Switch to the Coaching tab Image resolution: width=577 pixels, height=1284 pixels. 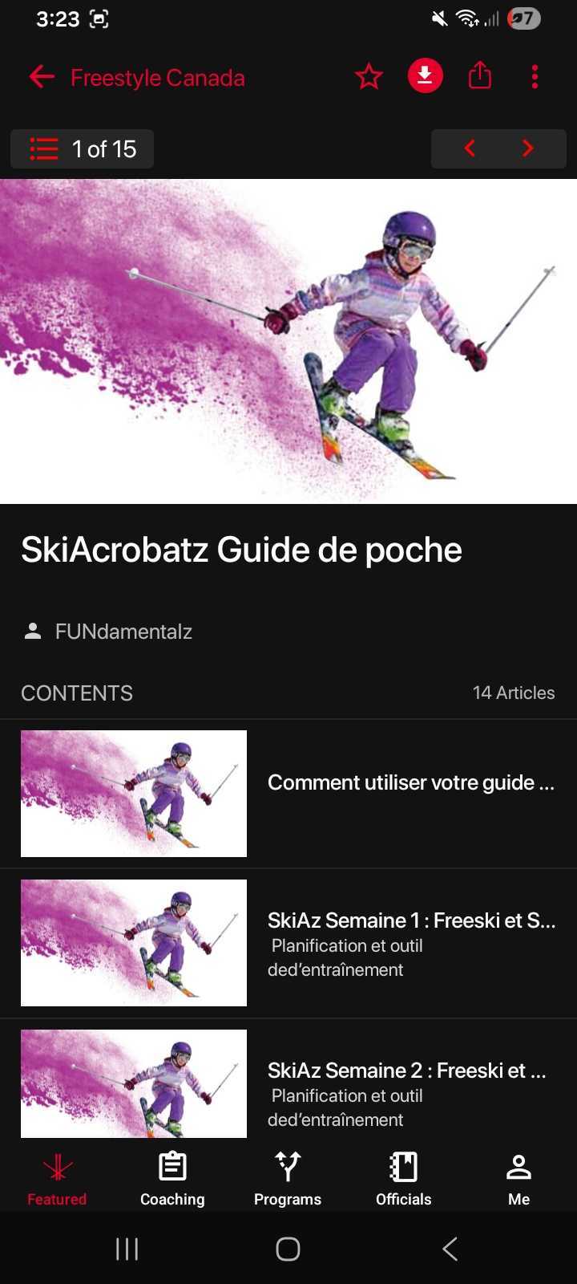click(x=172, y=1179)
